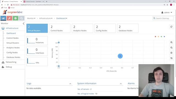Open the Query search icon in sidebar

21,18
